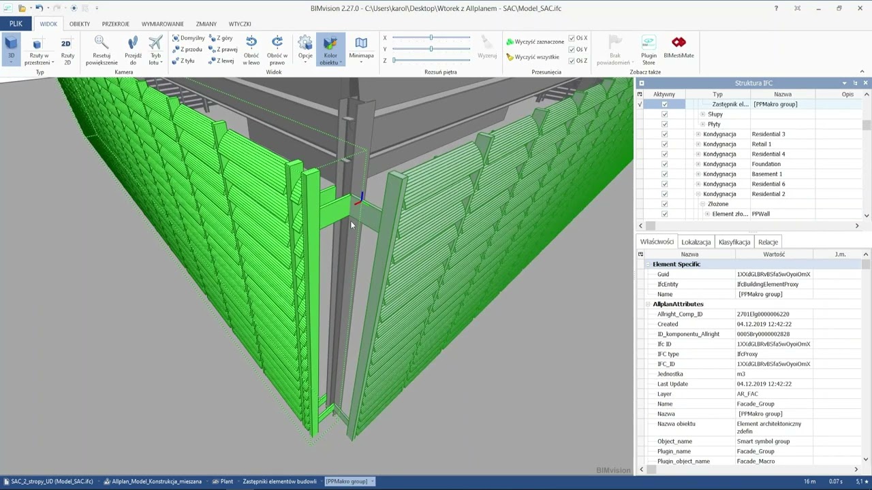Click Plant breadcrumb in status bar
Viewport: 872px width, 490px height.
coord(223,481)
